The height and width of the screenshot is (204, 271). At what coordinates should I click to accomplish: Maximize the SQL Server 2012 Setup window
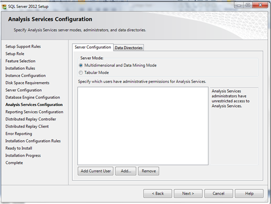click(x=248, y=5)
